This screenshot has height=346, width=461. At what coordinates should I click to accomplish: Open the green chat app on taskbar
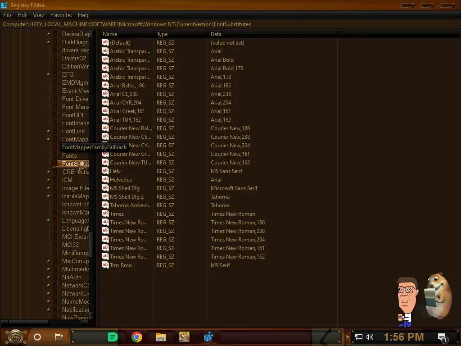113,337
